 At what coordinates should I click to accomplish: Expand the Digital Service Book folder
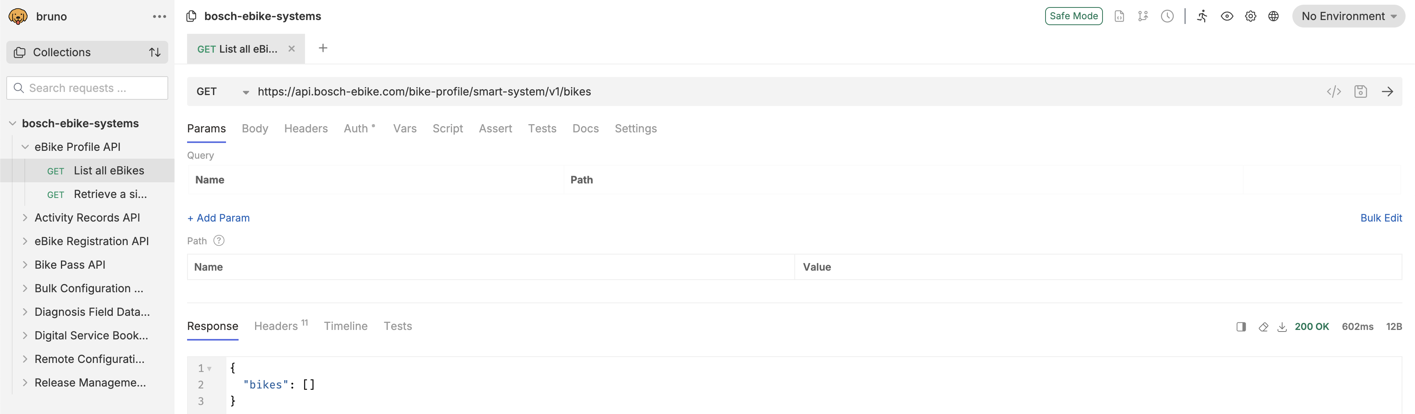[25, 335]
